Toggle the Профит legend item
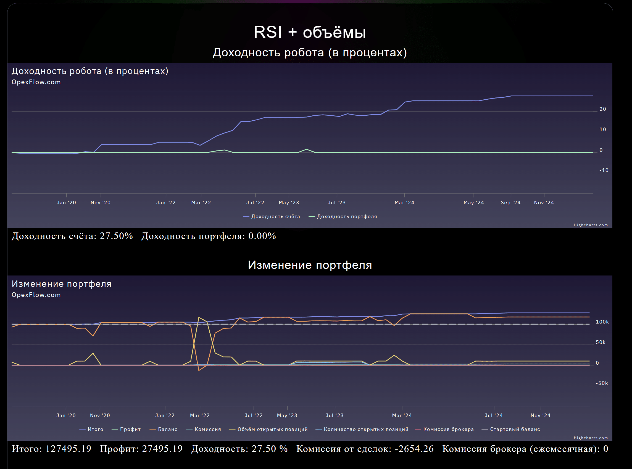Viewport: 632px width, 469px height. pyautogui.click(x=127, y=429)
